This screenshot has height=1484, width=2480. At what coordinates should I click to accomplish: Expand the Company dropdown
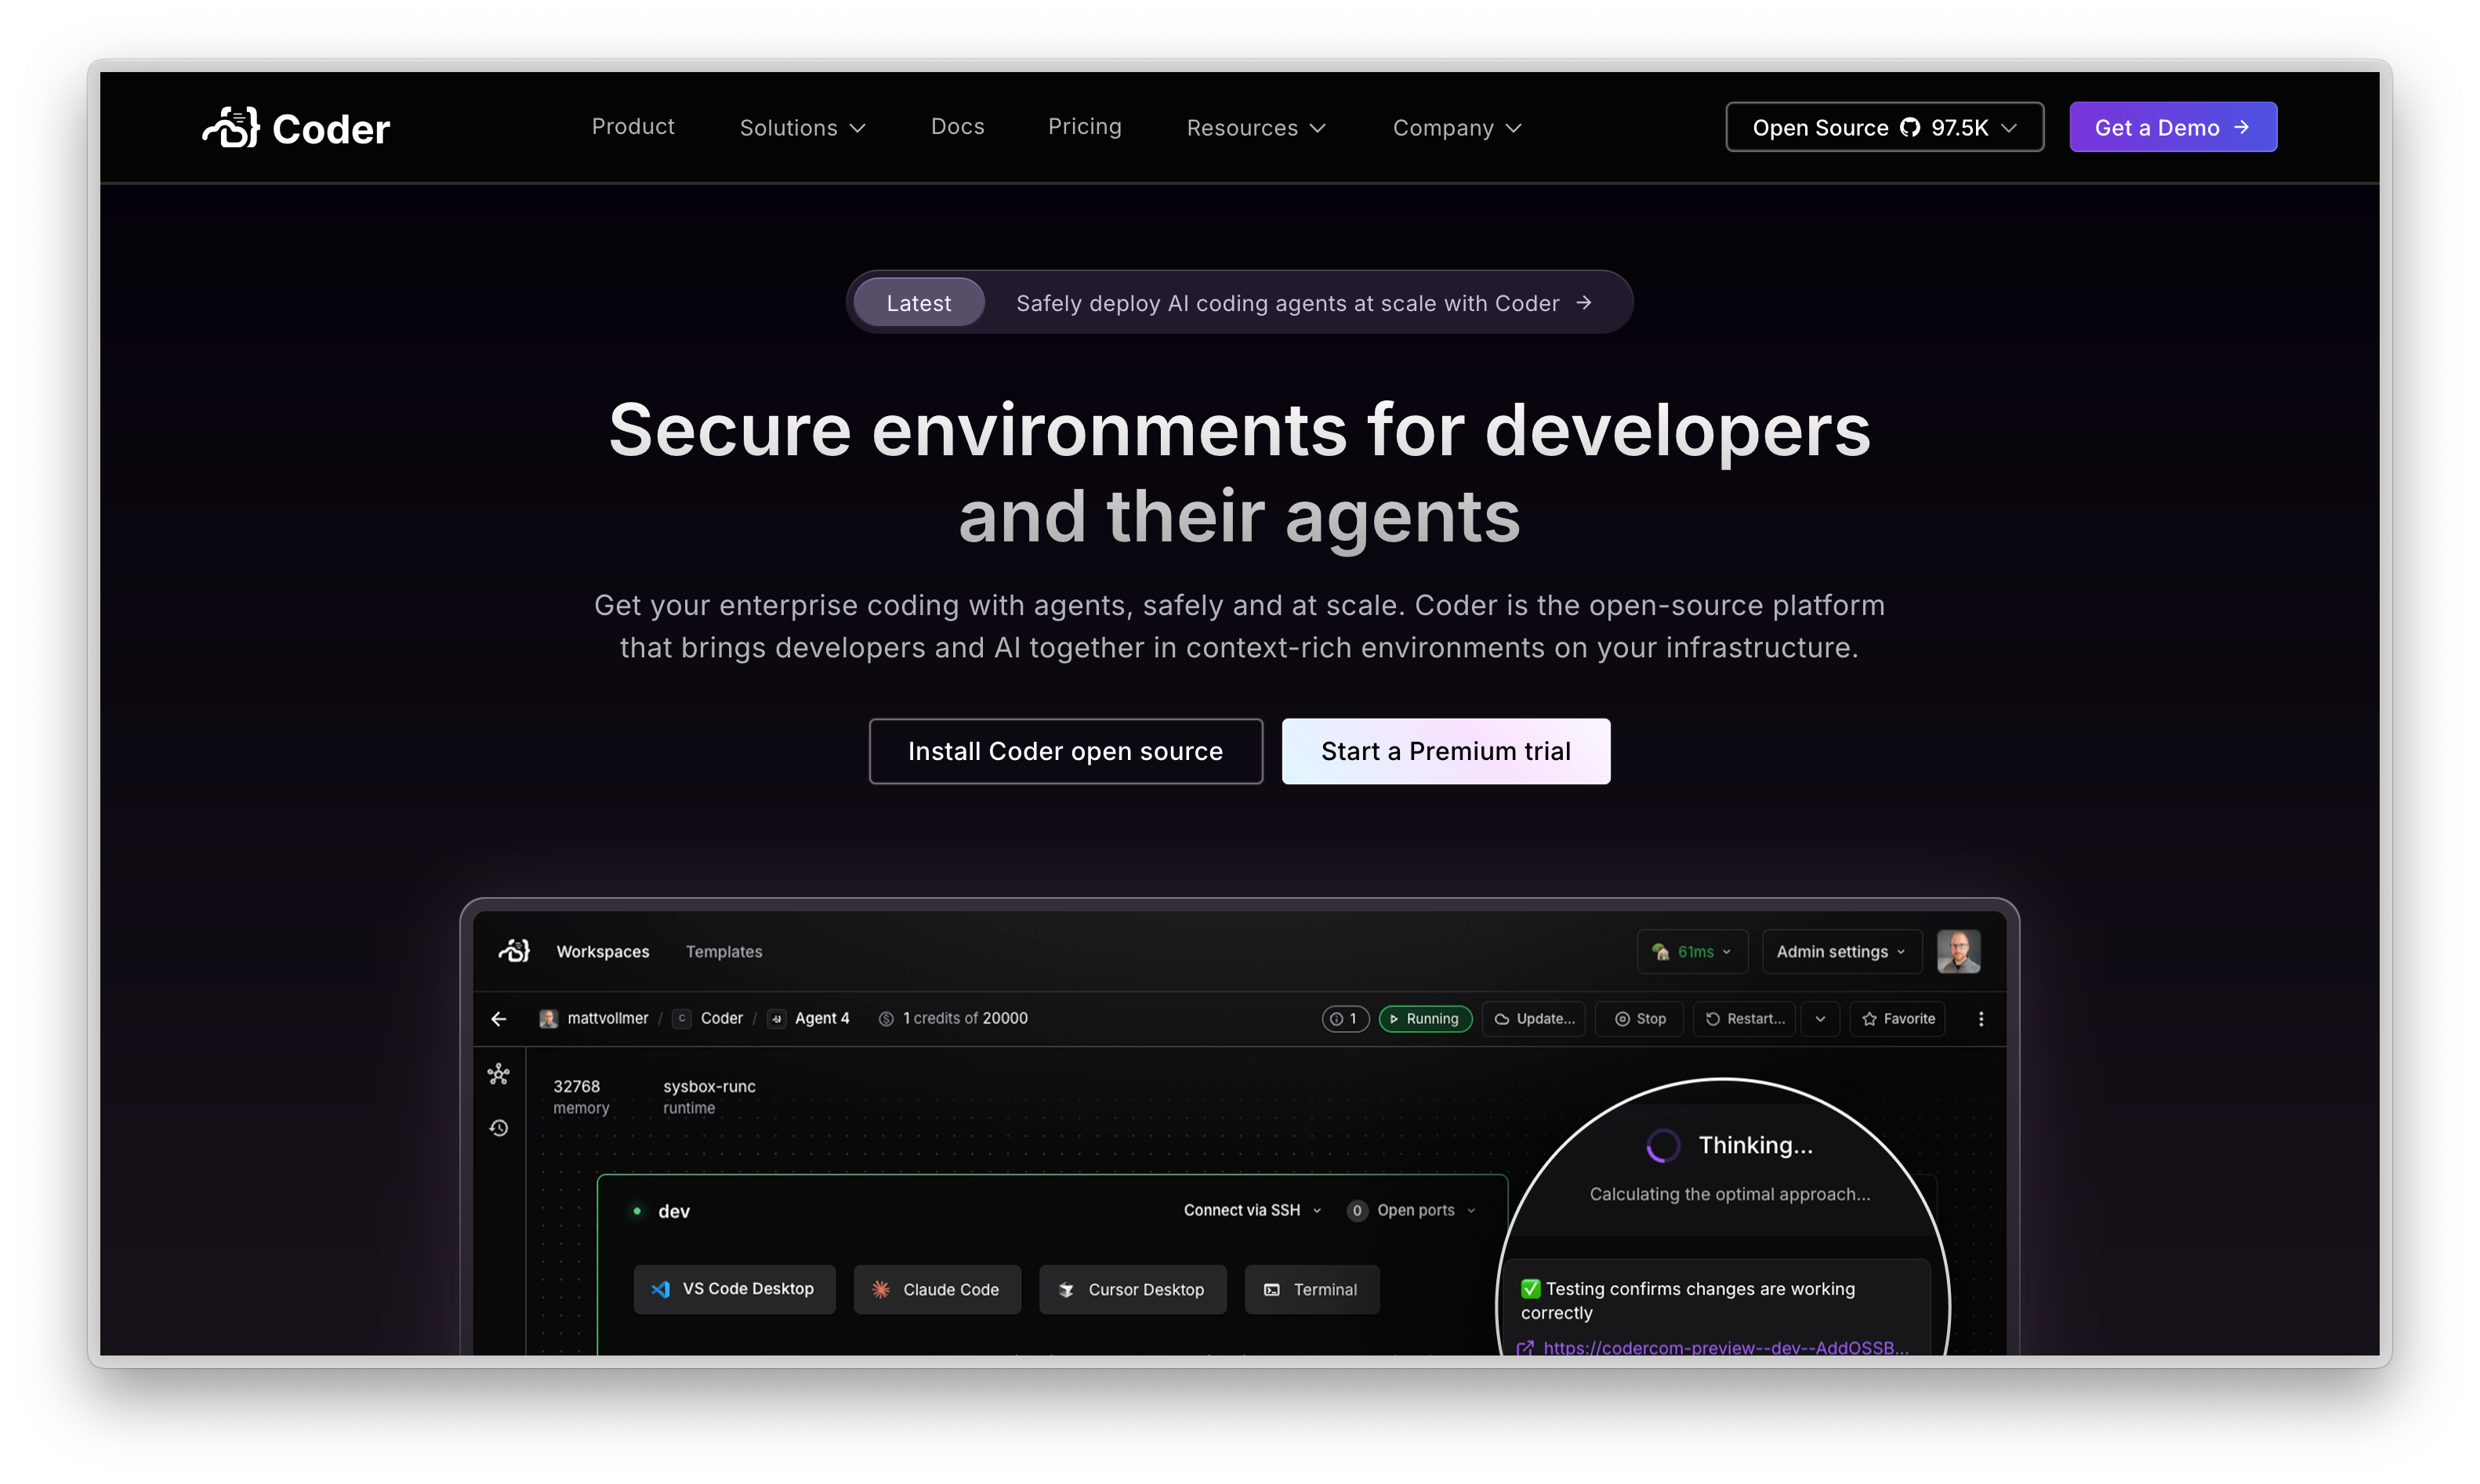tap(1456, 128)
